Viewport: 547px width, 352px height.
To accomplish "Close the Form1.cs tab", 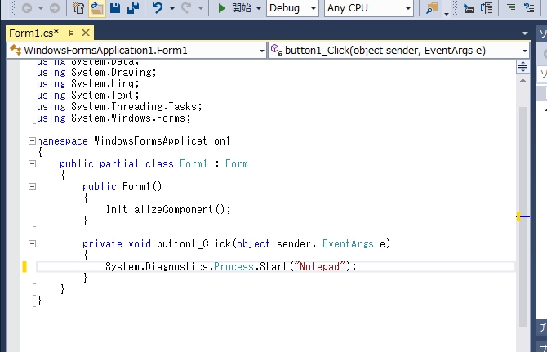I will (85, 33).
